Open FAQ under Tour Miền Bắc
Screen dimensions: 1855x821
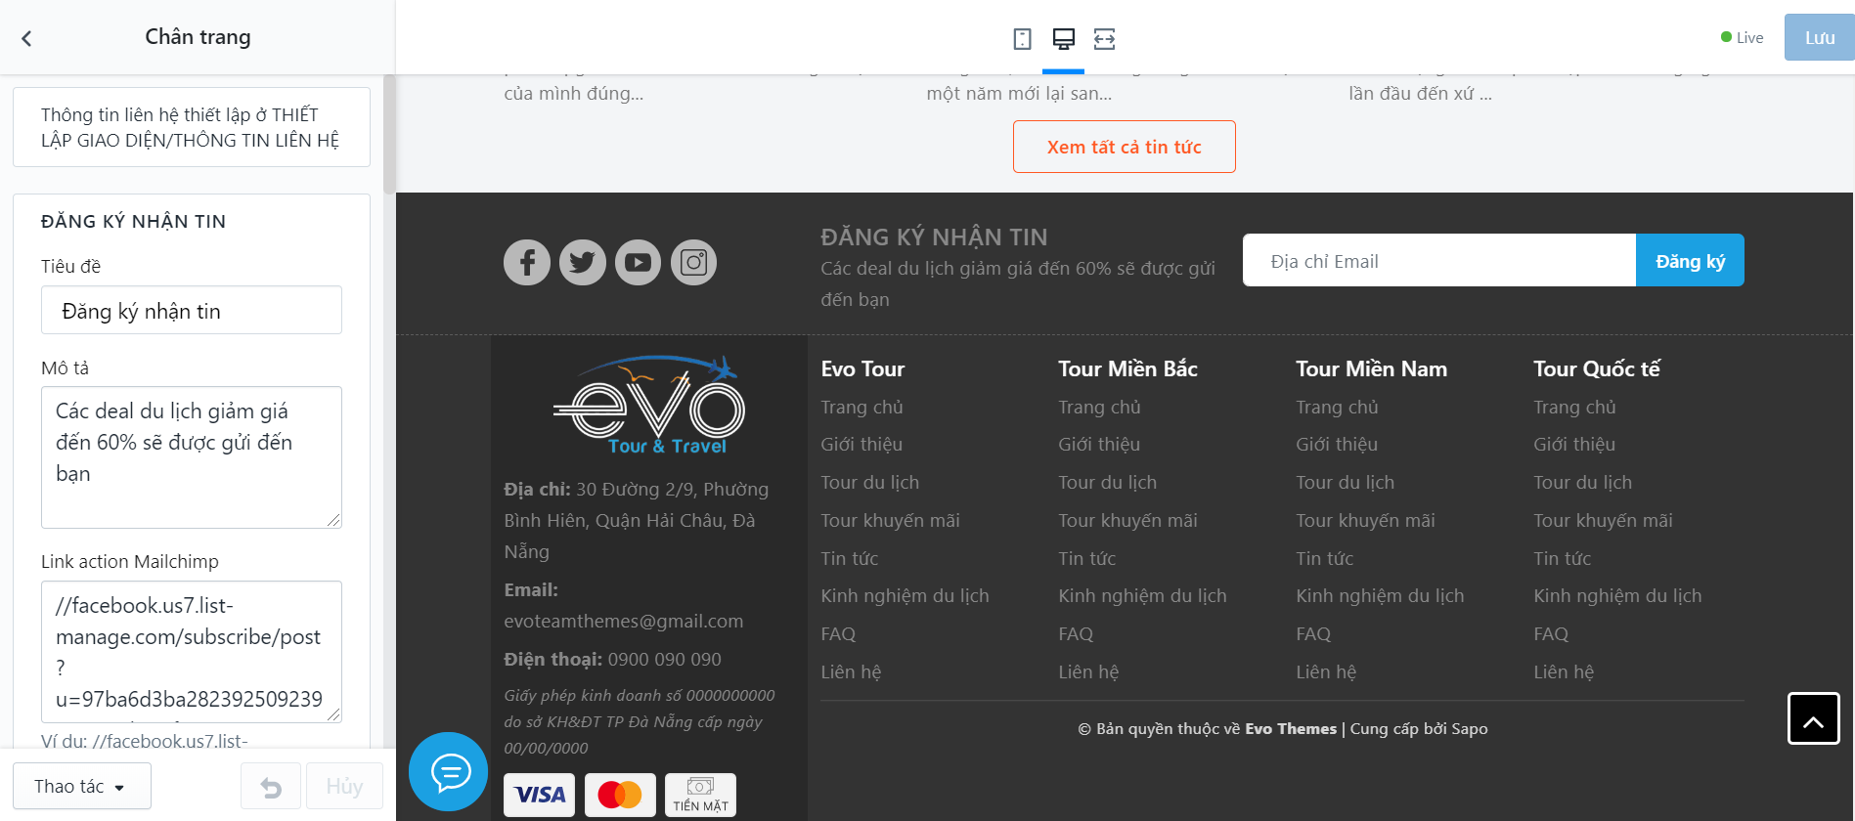click(x=1076, y=634)
